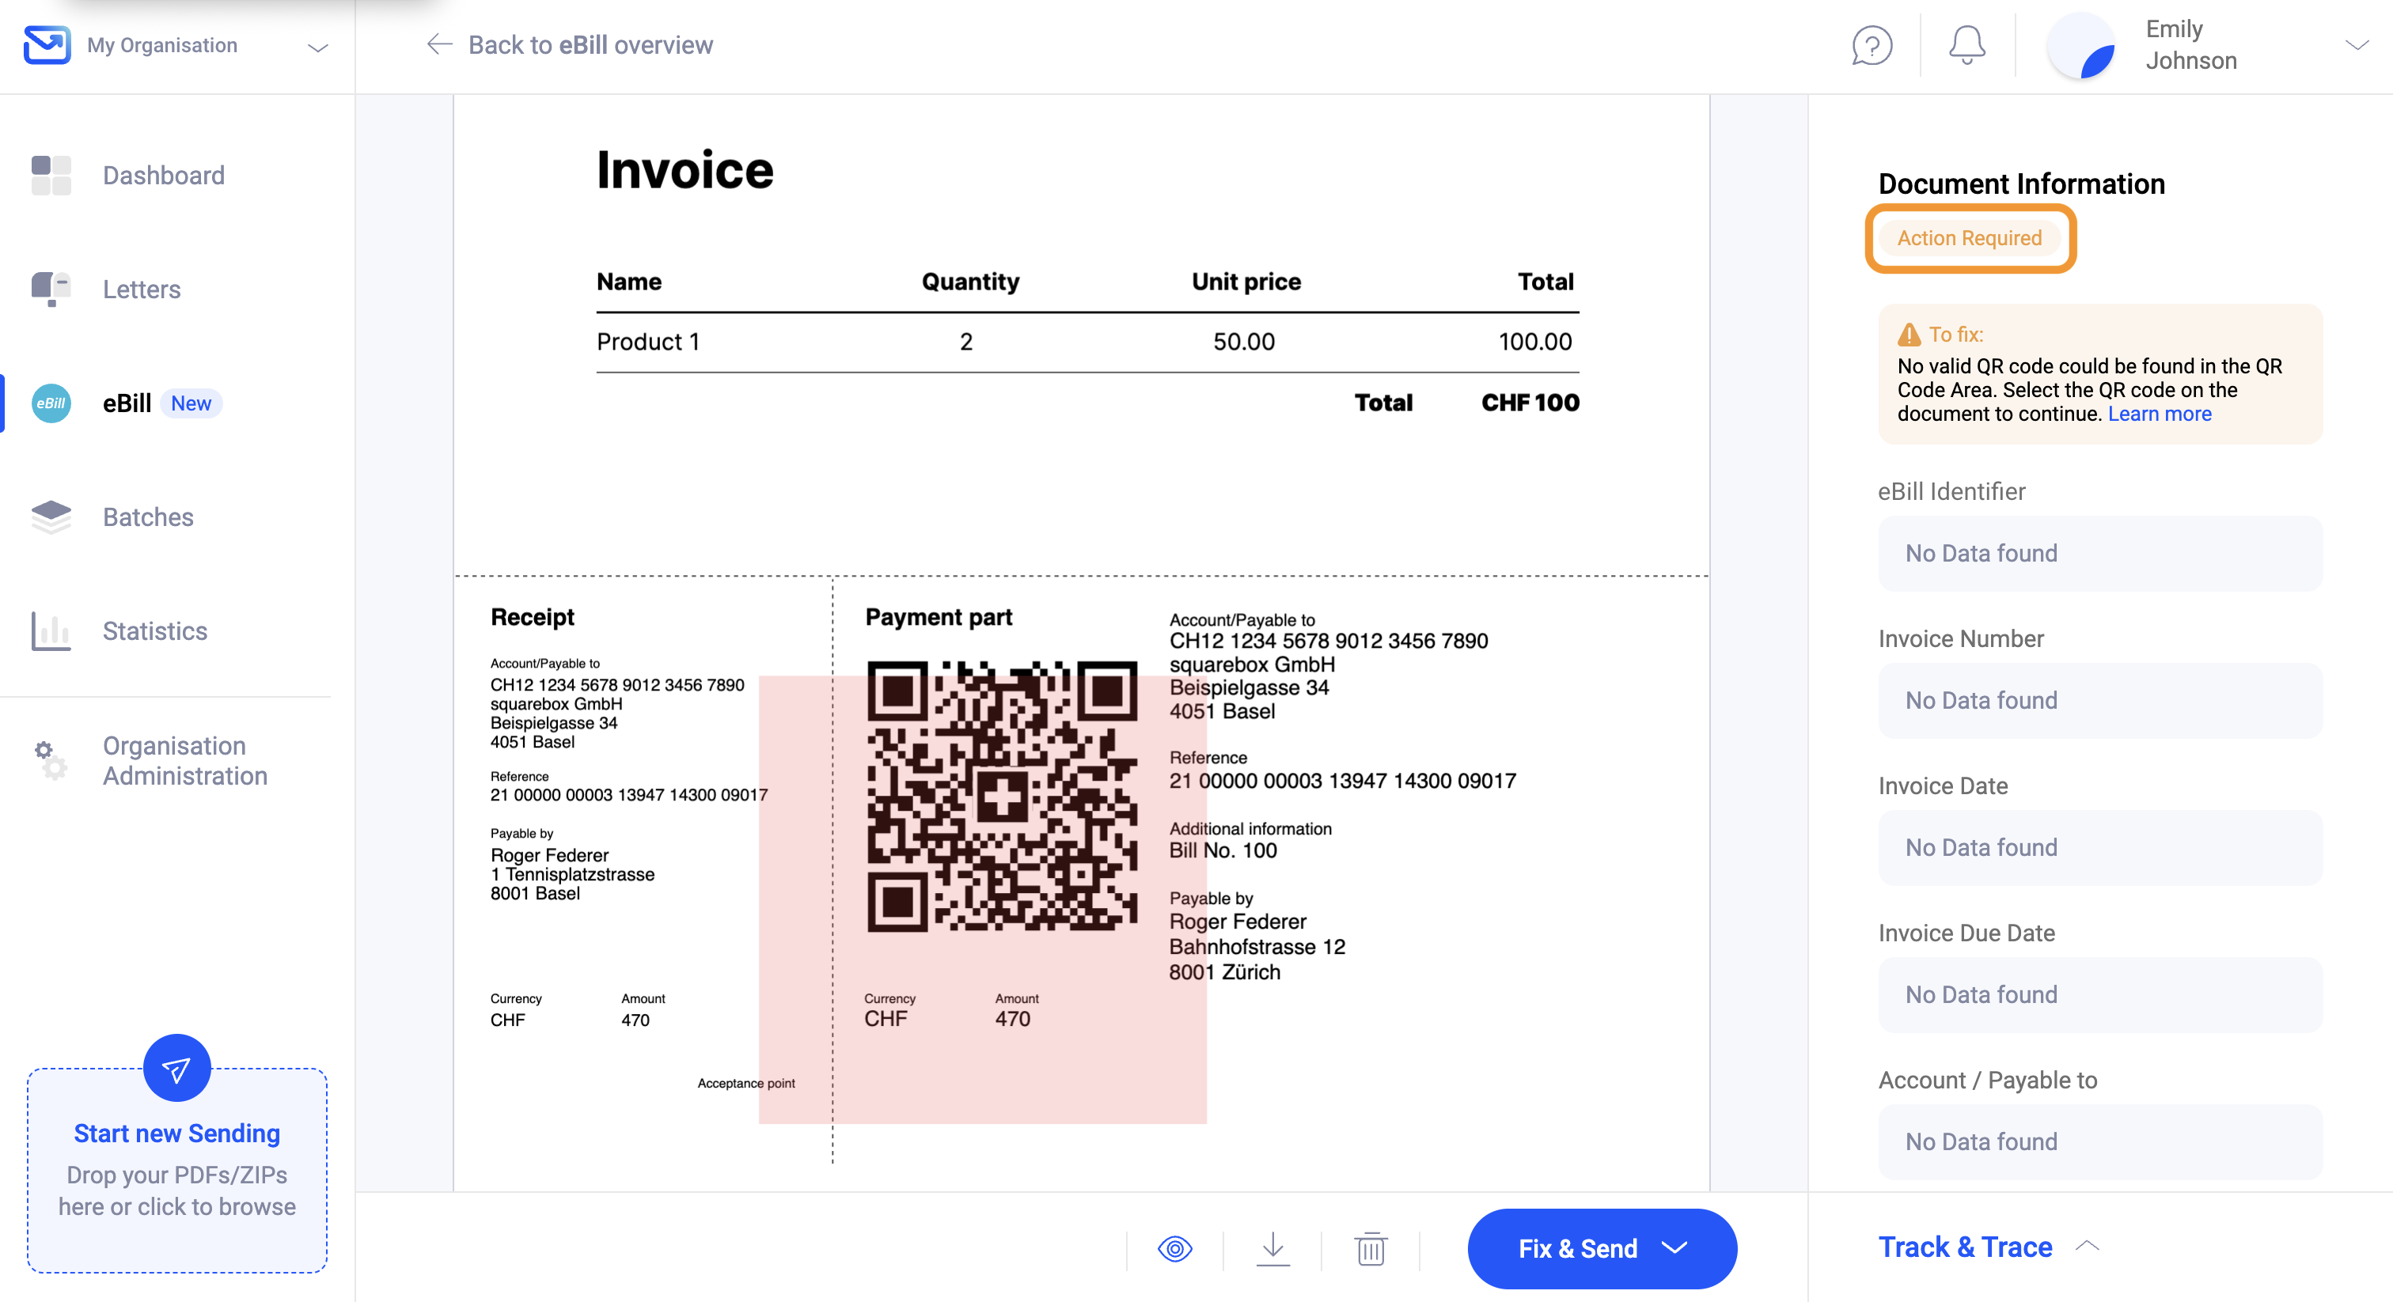Click the PDF drop zone text
The width and height of the screenshot is (2393, 1302).
(176, 1190)
